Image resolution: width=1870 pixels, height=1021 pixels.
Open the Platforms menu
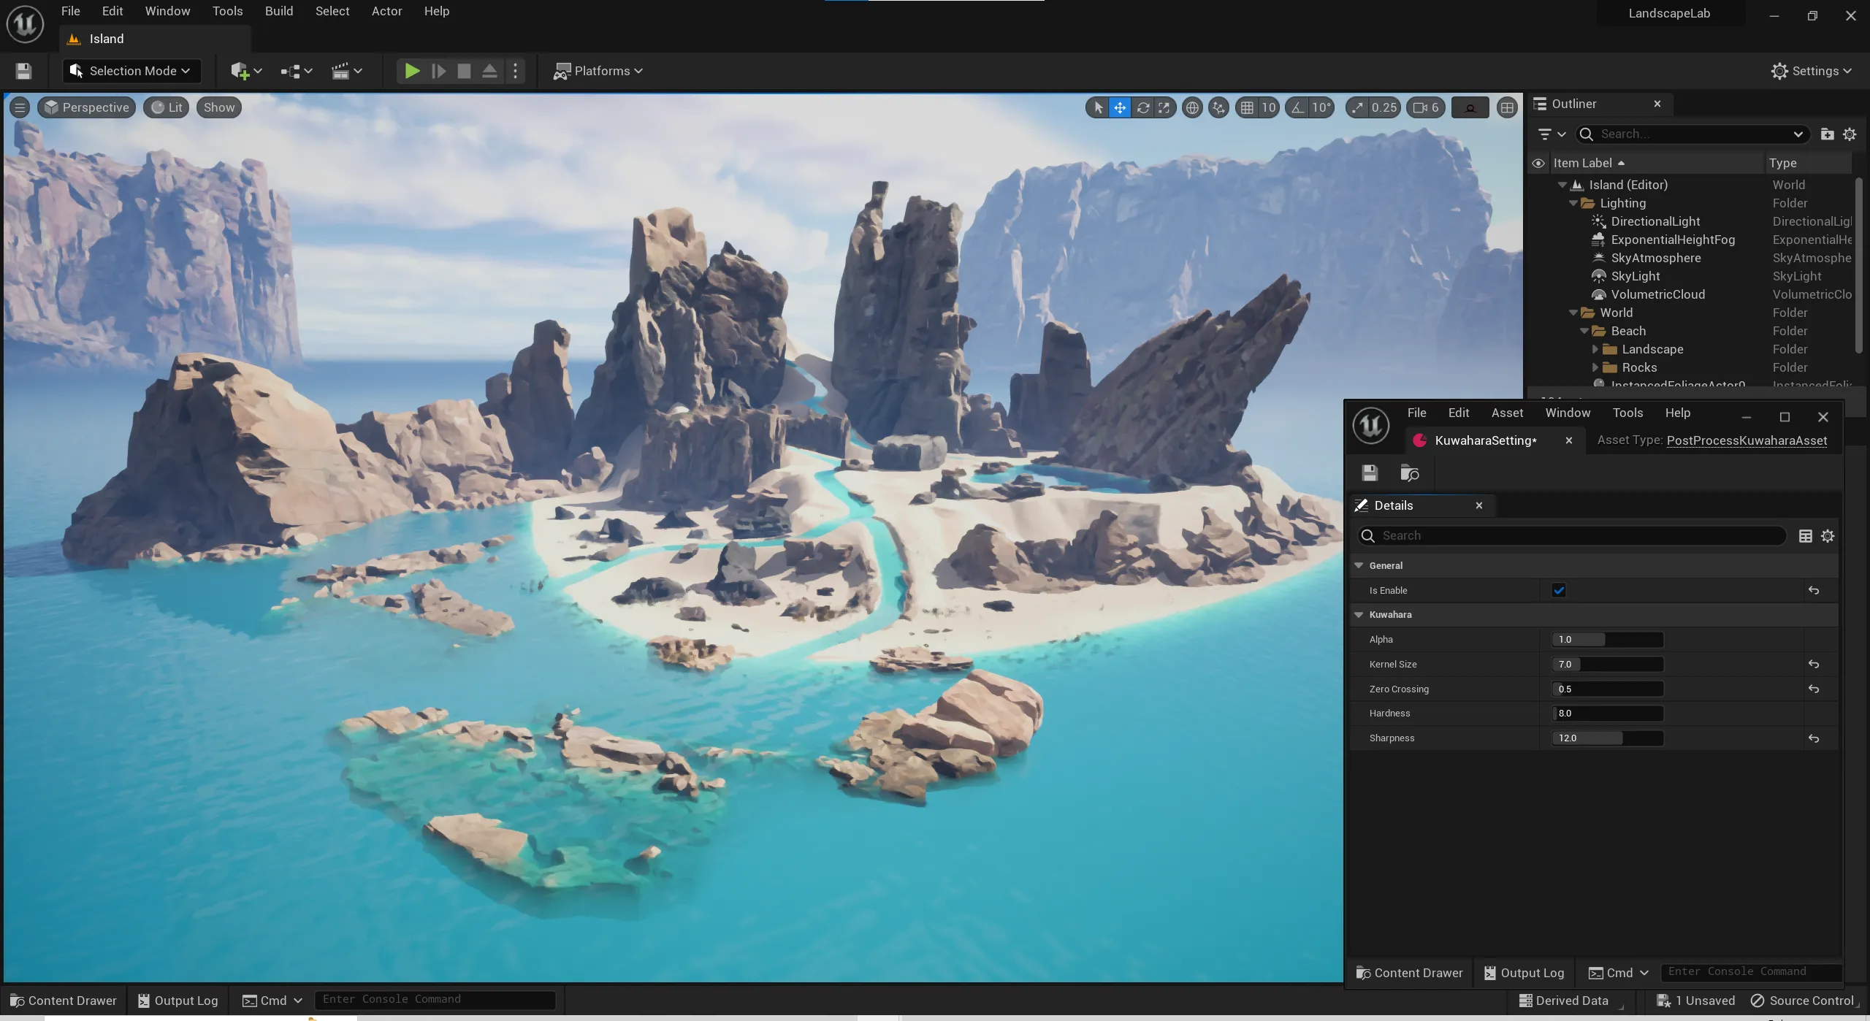point(598,71)
